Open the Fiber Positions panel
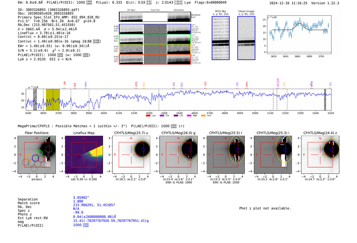Image resolution: width=357 pixels, height=243 pixels. tap(37, 155)
